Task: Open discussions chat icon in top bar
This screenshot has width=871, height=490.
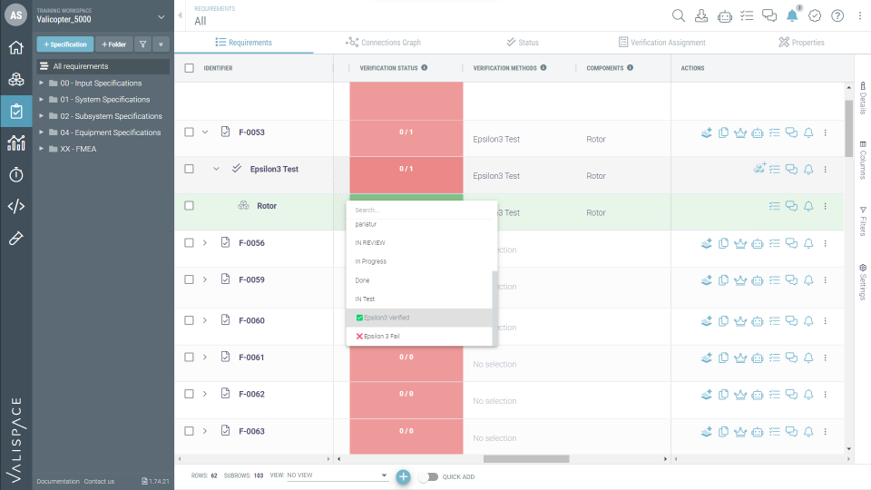Action: click(x=769, y=15)
